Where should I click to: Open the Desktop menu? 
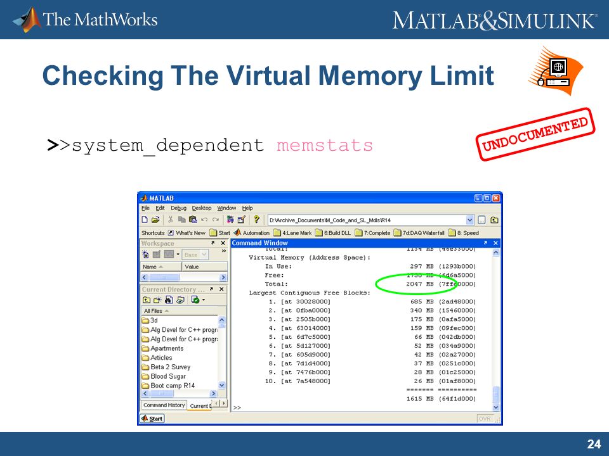click(202, 208)
